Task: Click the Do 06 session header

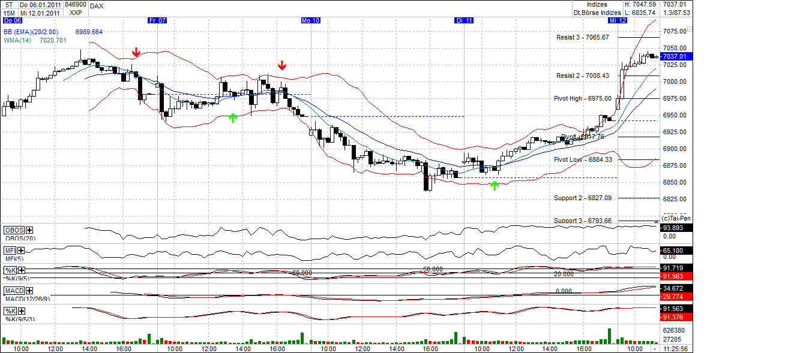Action: pos(12,20)
